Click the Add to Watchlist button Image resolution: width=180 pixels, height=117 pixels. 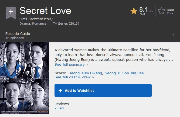point(103,91)
